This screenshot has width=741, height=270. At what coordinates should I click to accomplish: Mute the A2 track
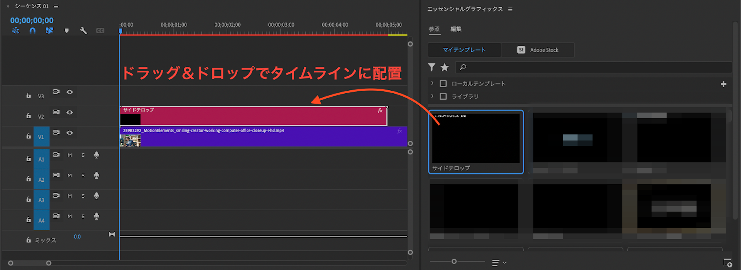tap(70, 175)
